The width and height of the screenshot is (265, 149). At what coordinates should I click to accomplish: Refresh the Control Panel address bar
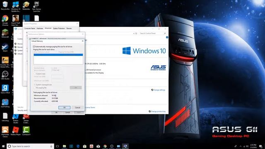pyautogui.click(x=136, y=34)
